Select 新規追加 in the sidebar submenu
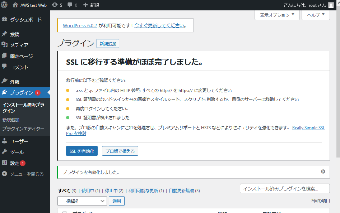The width and height of the screenshot is (340, 213). click(x=11, y=120)
